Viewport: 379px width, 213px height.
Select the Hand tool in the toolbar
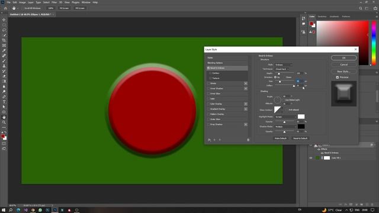4,117
